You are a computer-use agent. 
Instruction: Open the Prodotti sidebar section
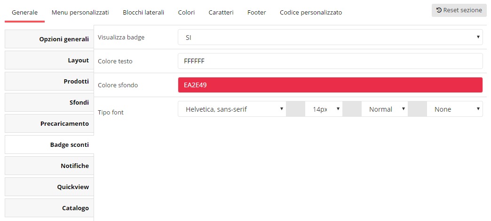[x=49, y=81]
